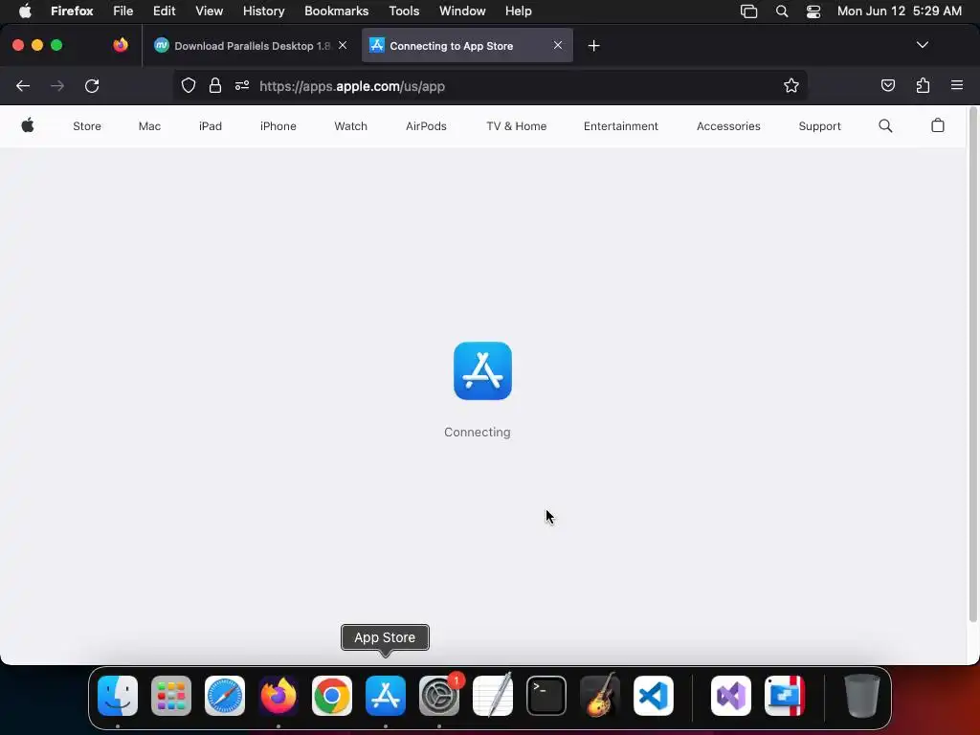This screenshot has height=735, width=980.
Task: Open the Tools menu
Action: (404, 11)
